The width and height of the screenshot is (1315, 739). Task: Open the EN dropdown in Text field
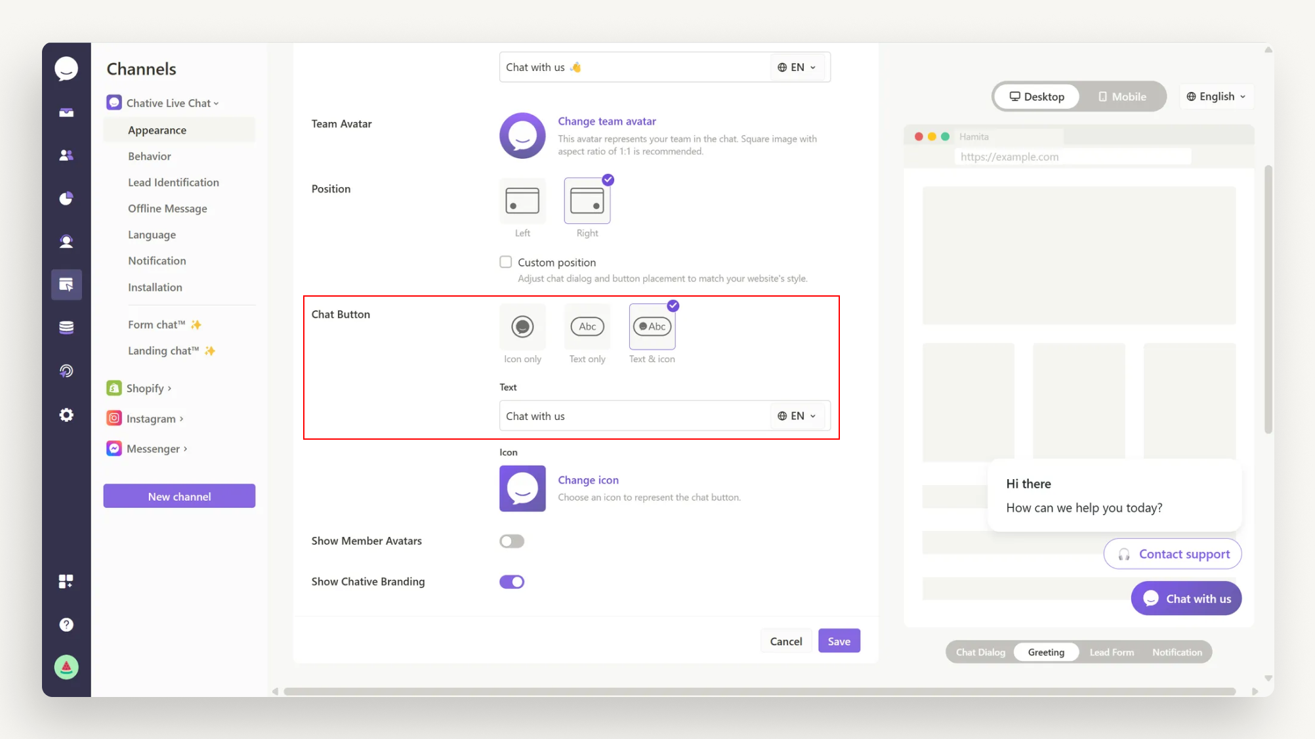(x=797, y=416)
